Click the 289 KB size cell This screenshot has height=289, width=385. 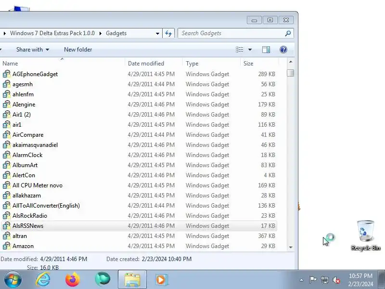point(267,74)
